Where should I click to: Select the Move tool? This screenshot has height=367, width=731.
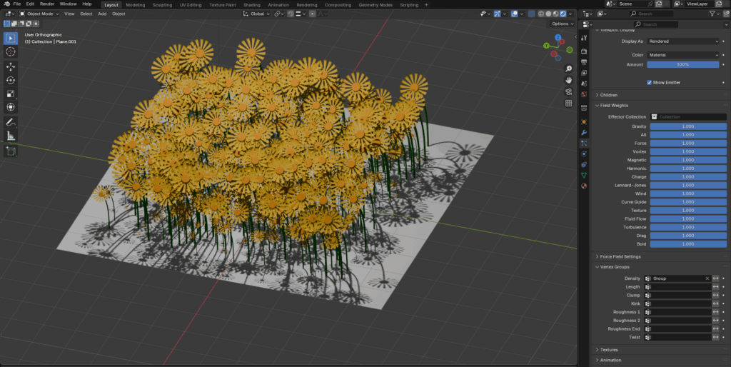pos(10,66)
